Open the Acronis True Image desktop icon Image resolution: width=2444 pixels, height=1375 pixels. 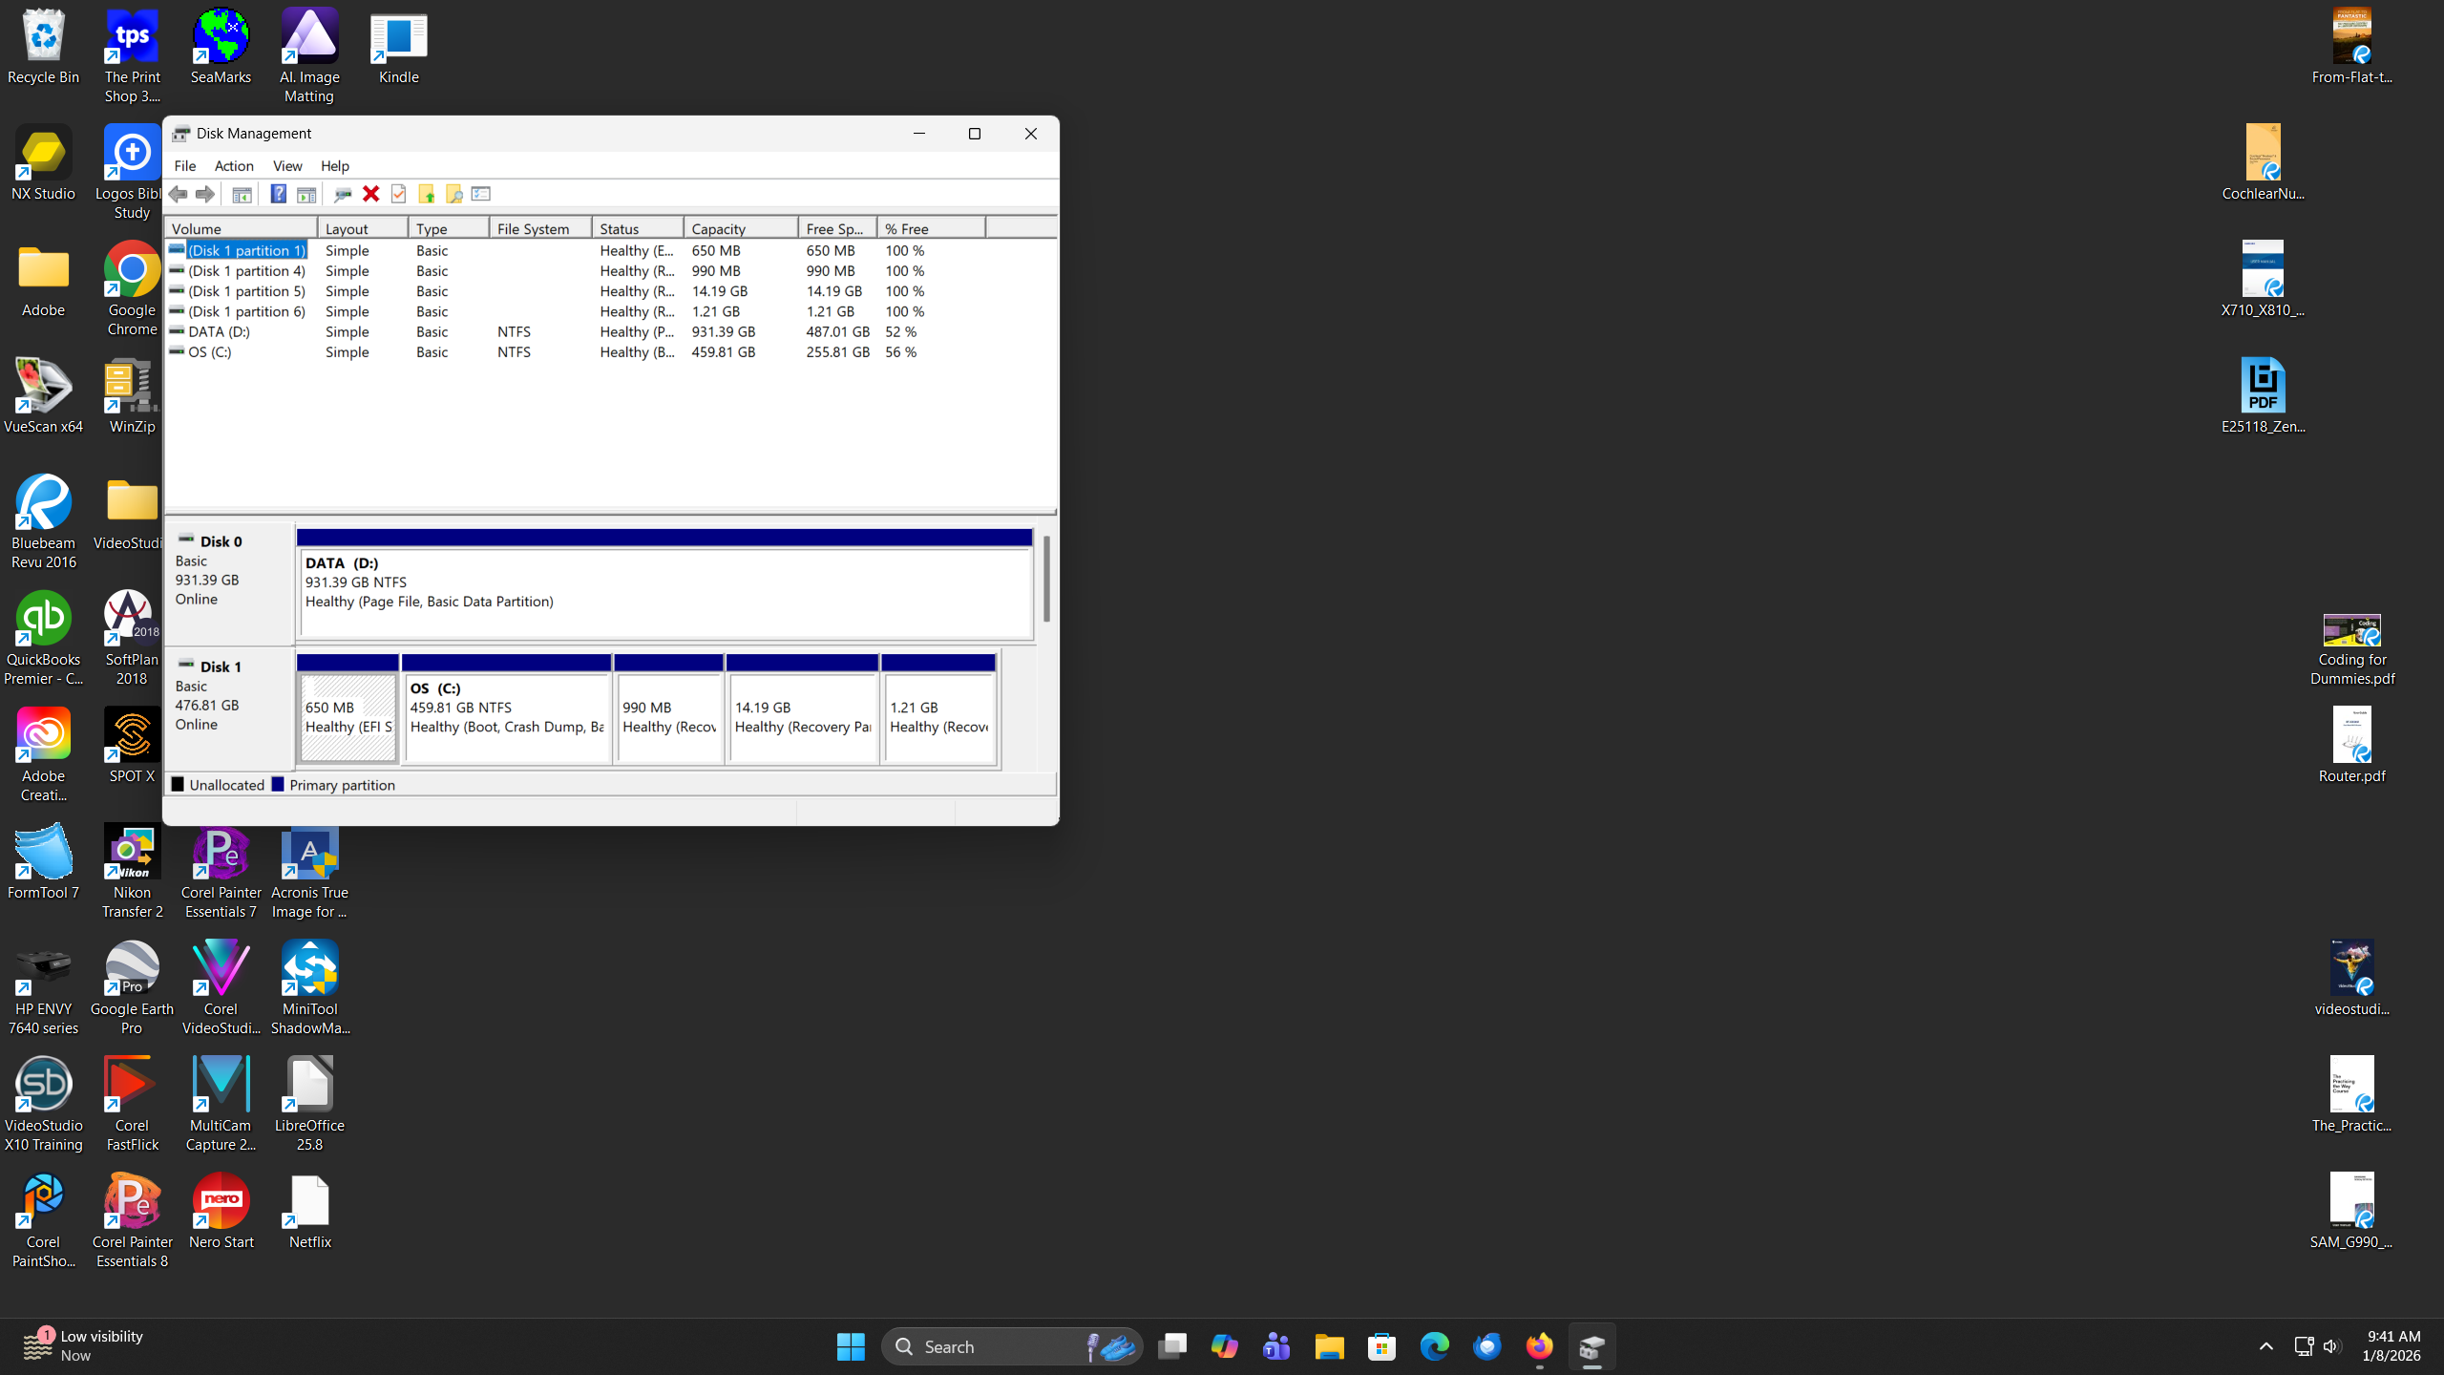(x=309, y=872)
